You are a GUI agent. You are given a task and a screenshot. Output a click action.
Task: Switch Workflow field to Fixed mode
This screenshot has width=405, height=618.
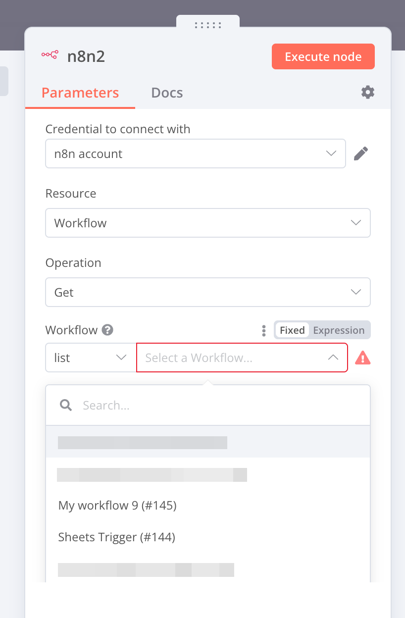[292, 330]
